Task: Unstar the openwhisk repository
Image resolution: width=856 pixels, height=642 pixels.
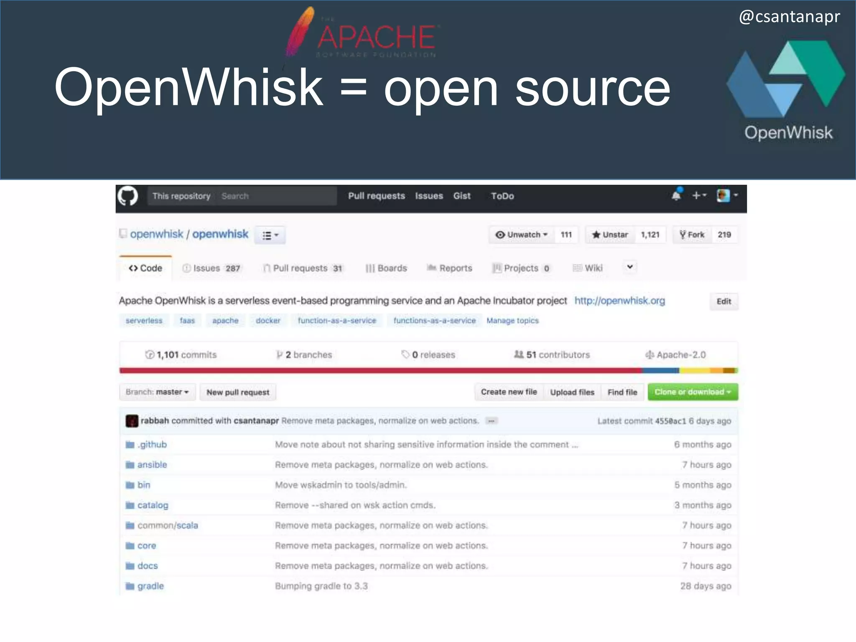Action: 610,234
